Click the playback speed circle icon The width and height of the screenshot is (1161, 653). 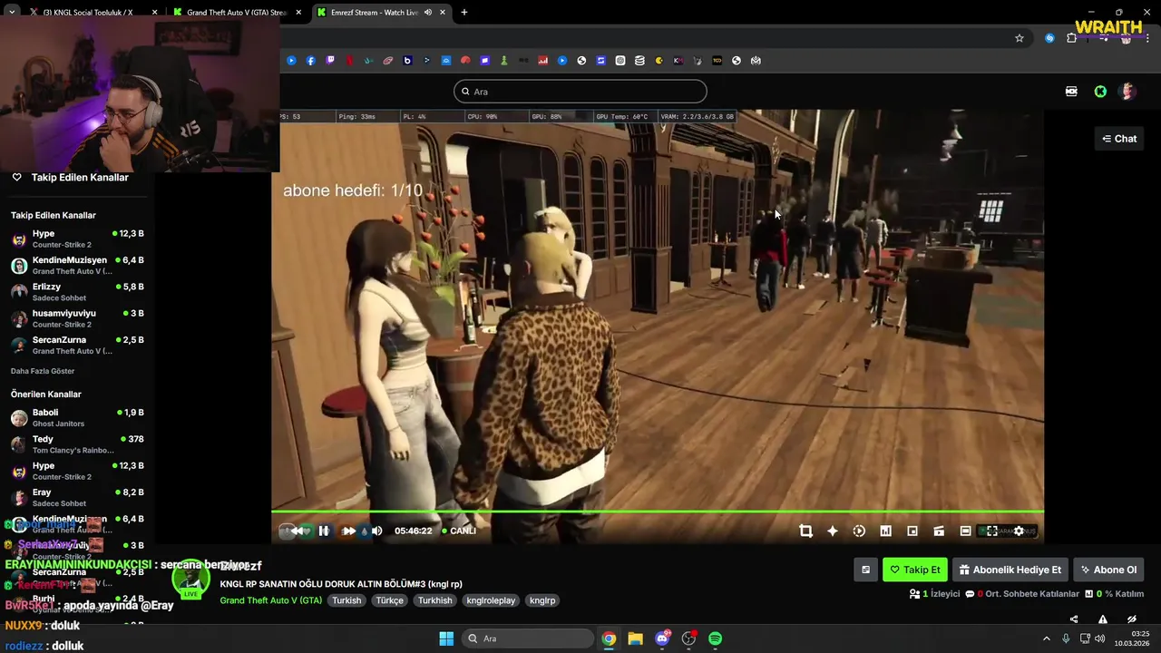point(859,531)
